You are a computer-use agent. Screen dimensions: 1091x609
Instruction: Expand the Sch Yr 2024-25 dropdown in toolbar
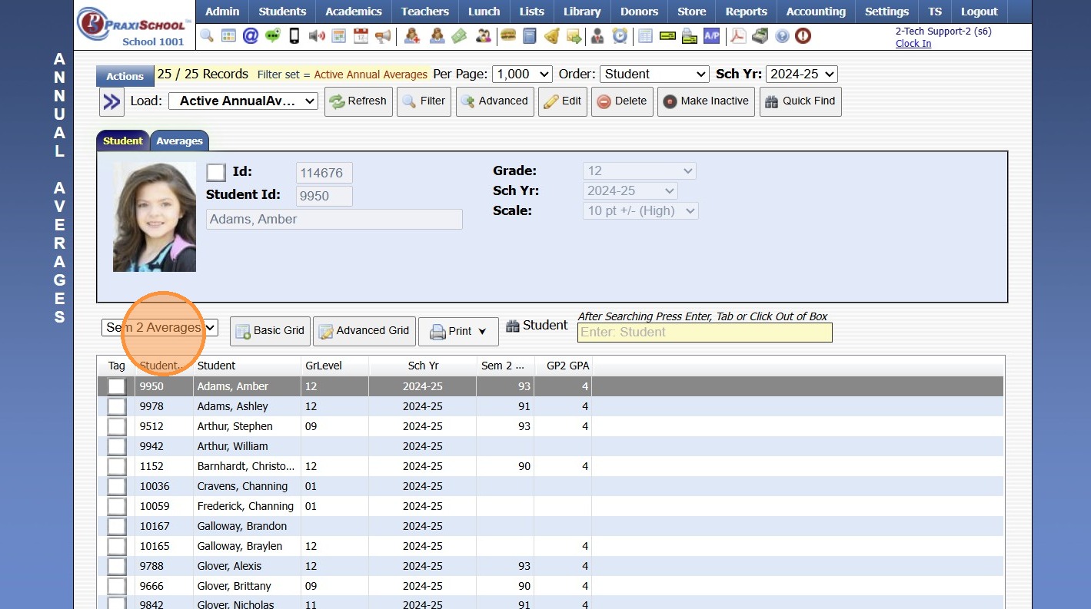(801, 74)
